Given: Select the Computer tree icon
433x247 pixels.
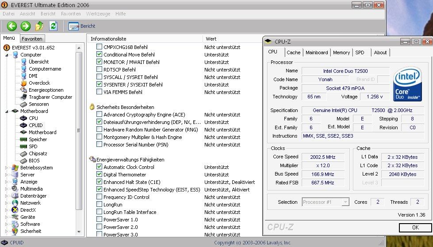Looking at the screenshot, I should coord(15,55).
